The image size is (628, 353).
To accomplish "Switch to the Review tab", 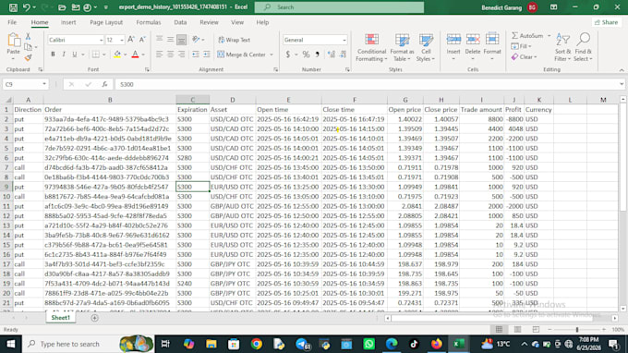I will (209, 22).
